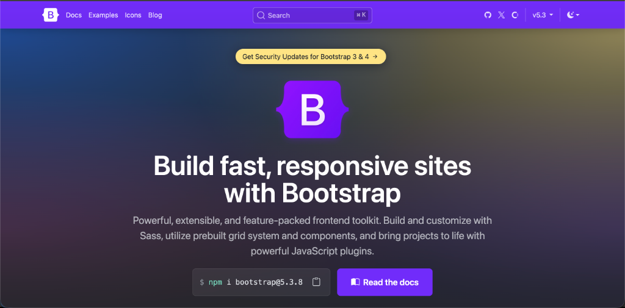Click Get Security Updates for Bootstrap 3 & 4
The width and height of the screenshot is (625, 308).
tap(311, 57)
